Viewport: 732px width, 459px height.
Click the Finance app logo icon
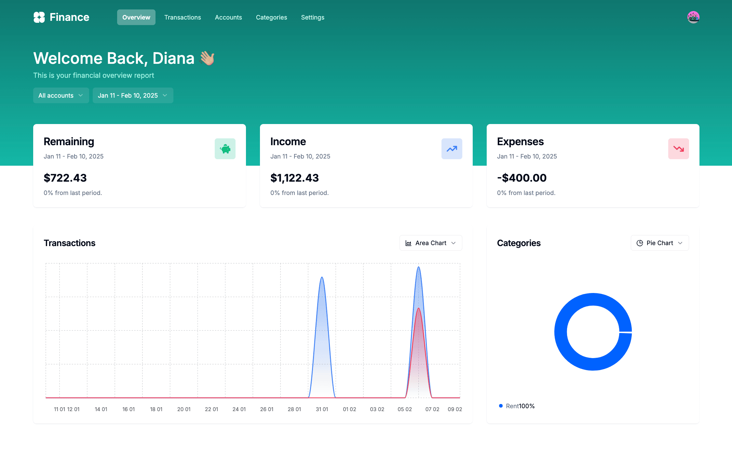[39, 17]
